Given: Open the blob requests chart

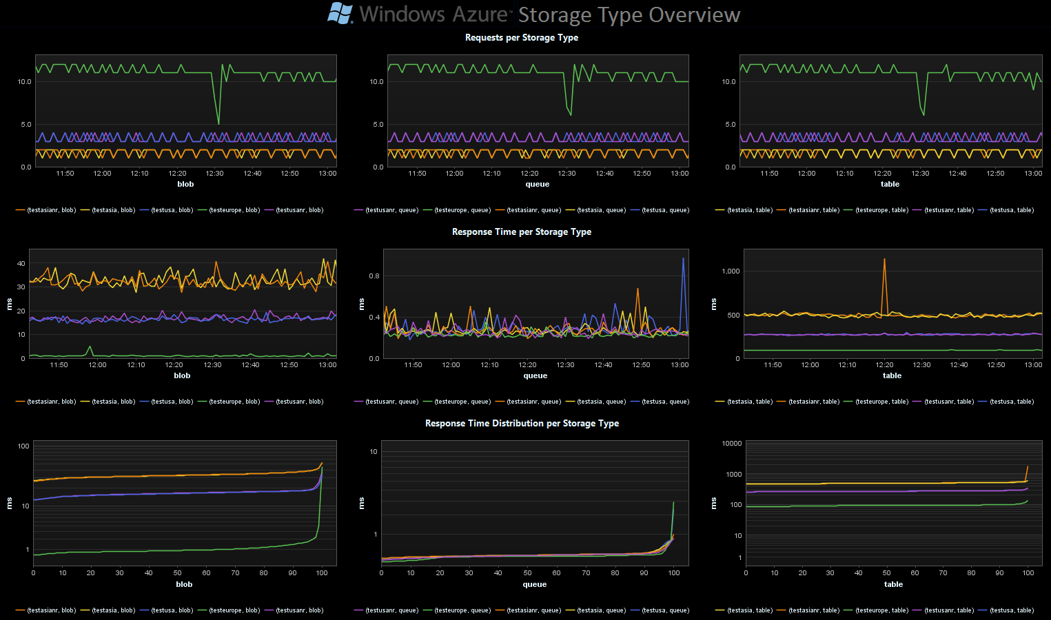Looking at the screenshot, I should 186,111.
